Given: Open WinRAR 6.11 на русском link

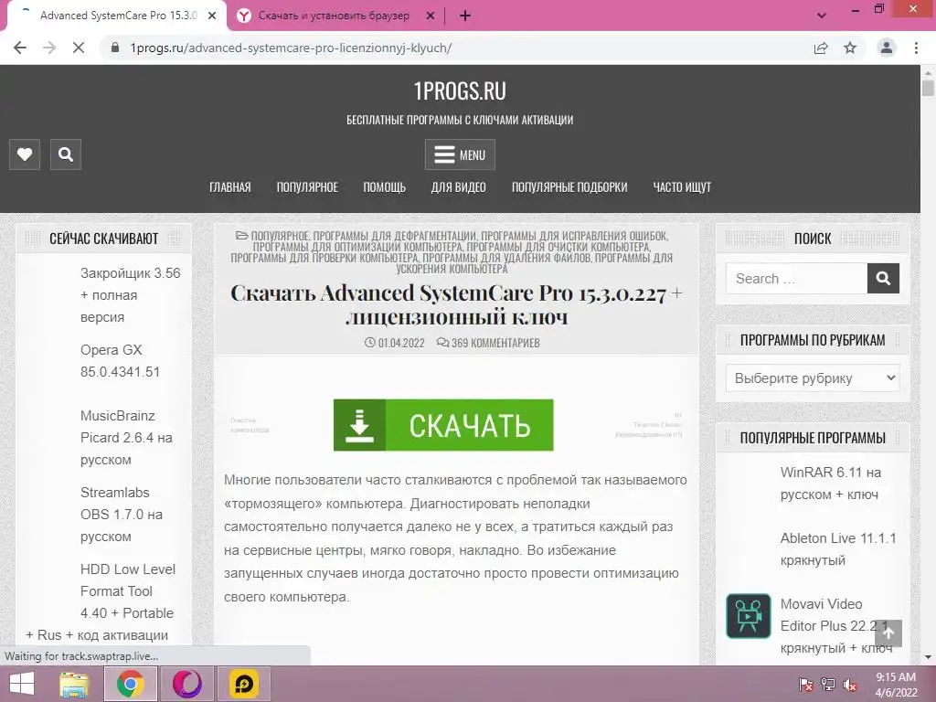Looking at the screenshot, I should point(830,483).
